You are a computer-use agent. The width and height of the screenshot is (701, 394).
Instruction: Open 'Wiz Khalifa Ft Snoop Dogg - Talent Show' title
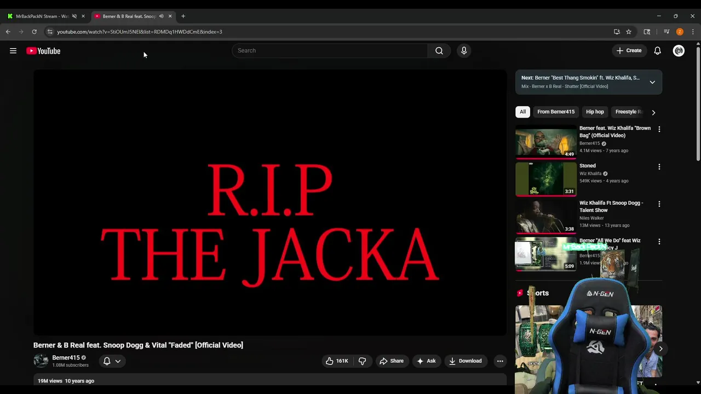[x=611, y=206]
